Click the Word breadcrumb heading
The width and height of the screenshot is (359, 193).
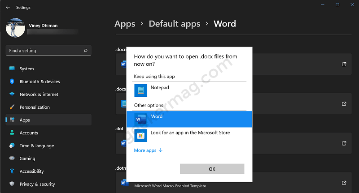click(225, 24)
